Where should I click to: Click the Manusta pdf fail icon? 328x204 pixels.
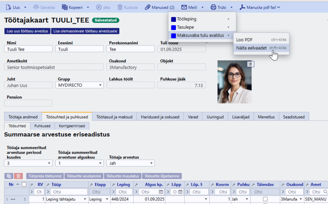pos(242,7)
